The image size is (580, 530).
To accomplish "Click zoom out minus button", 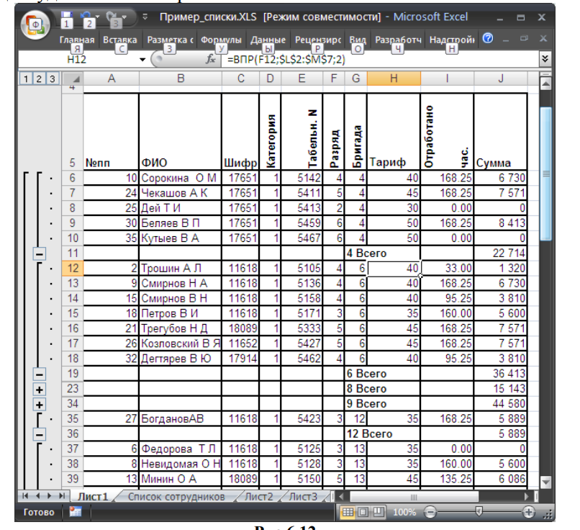I will point(430,512).
